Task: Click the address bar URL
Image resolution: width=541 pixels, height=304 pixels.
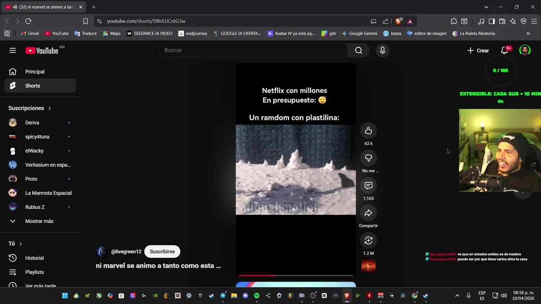Action: coord(146,21)
